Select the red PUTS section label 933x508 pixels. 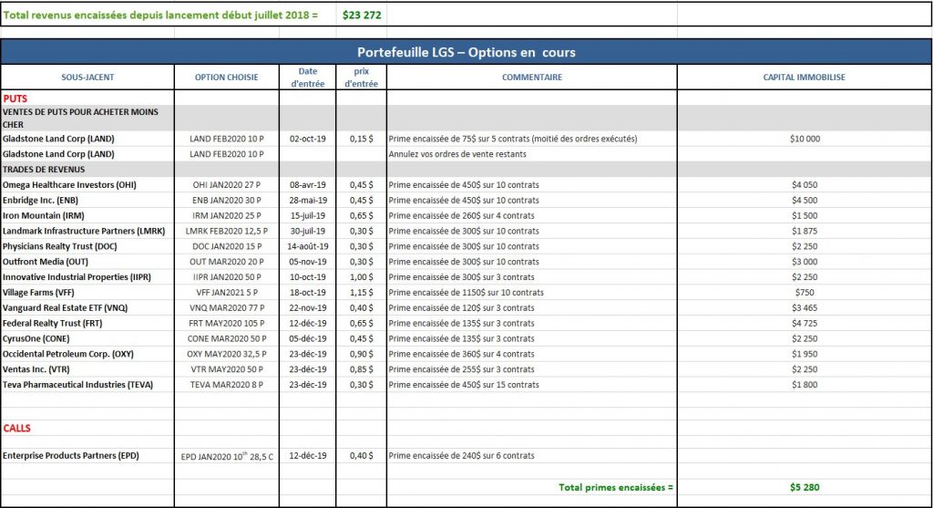point(15,98)
